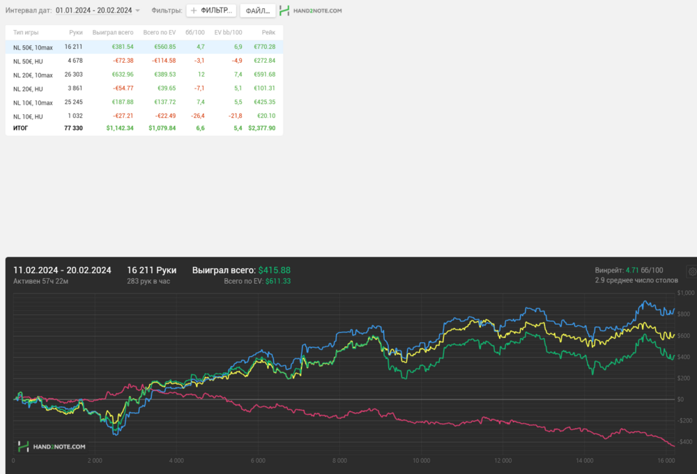Click the ИТОГ totals row label
The width and height of the screenshot is (697, 474).
point(20,128)
